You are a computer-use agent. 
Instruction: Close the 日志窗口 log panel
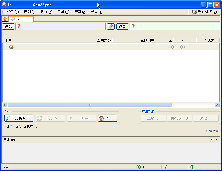pos(216,140)
